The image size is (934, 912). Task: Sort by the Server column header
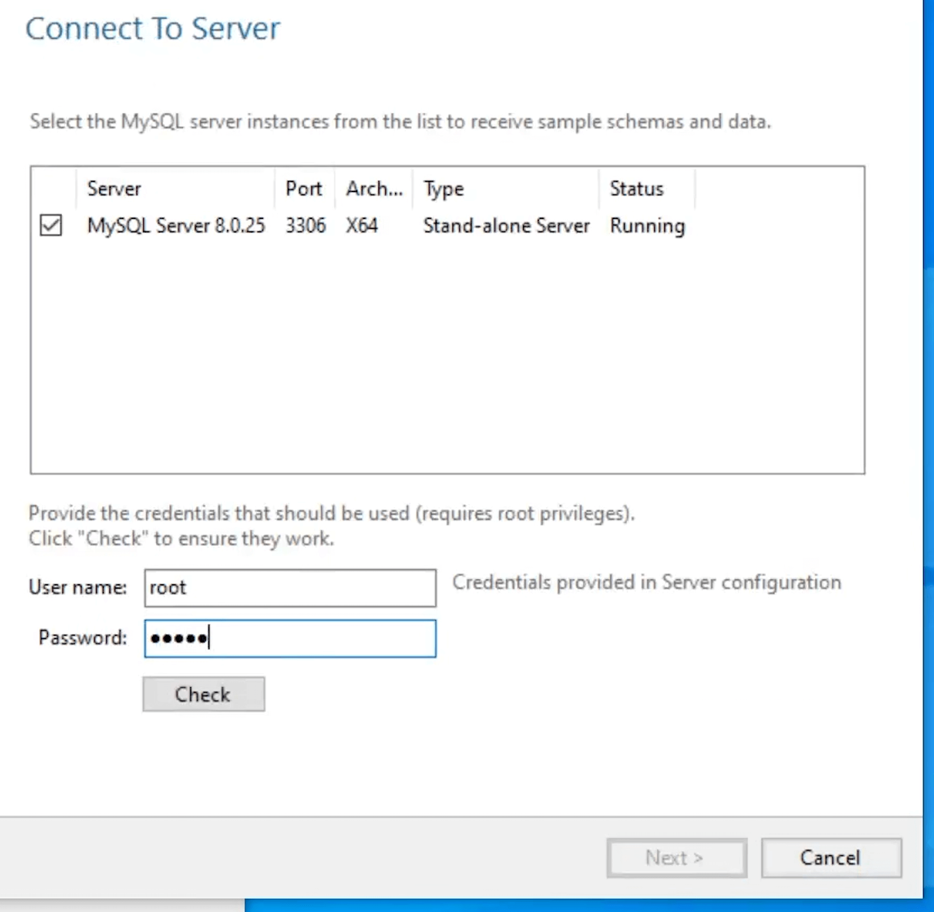(x=175, y=188)
